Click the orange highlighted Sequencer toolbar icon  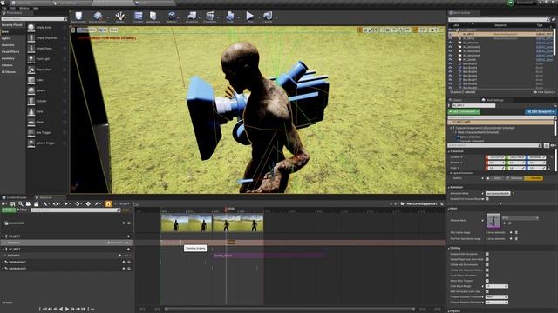(x=108, y=203)
